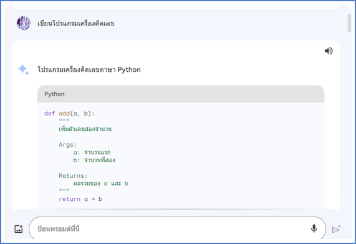Screen dimensions: 356x244
Task: Click the heading โปรแกรมเครื่องคิดเลขภาษา Python
Action: [x=89, y=69]
